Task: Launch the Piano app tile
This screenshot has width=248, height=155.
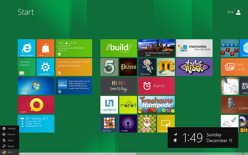Action: coord(128,67)
